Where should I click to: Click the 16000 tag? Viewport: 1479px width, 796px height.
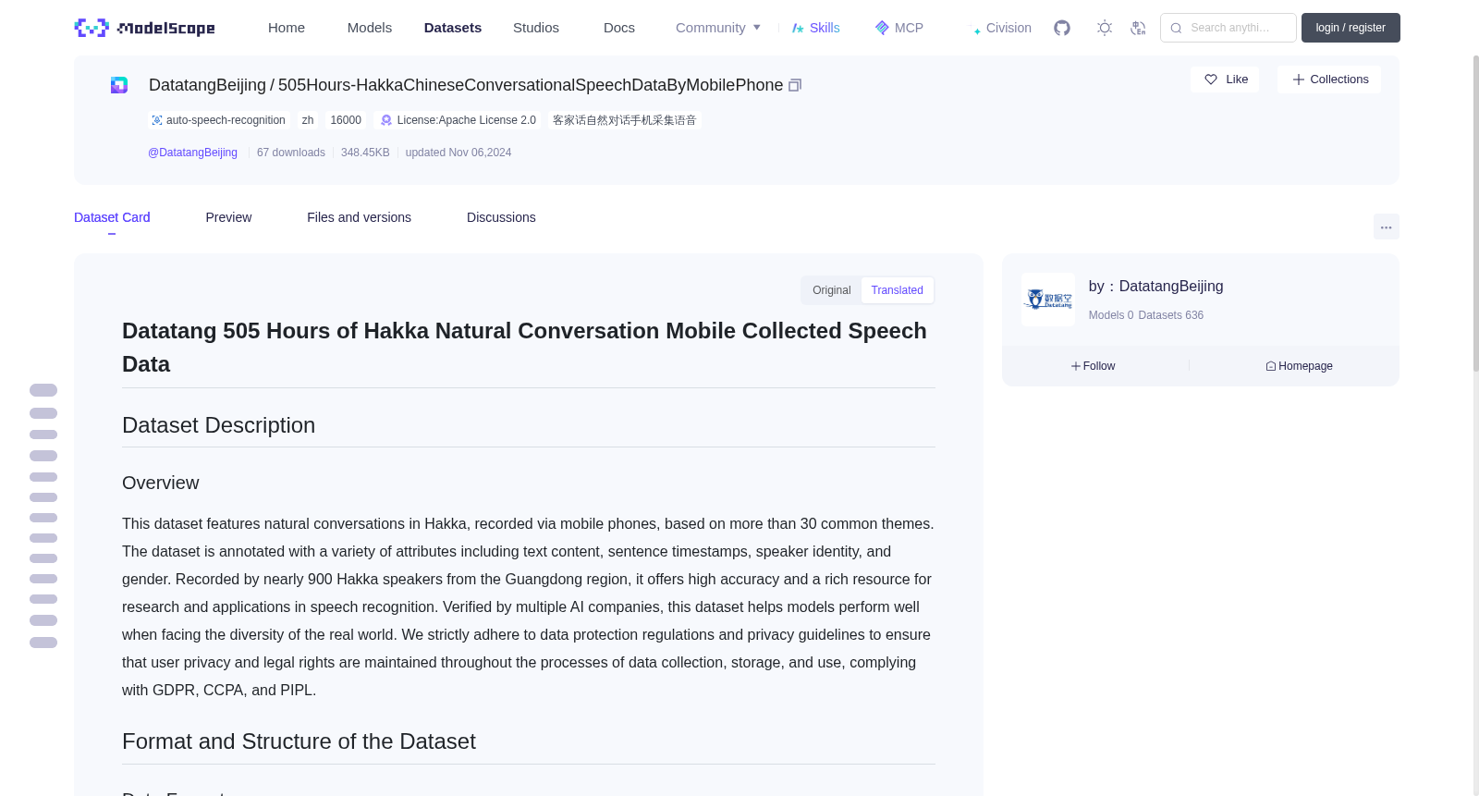point(346,120)
